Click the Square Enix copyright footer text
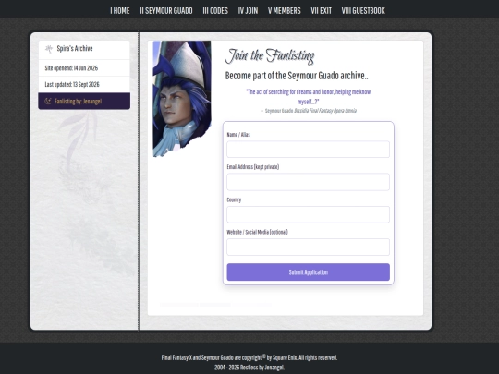 click(x=249, y=357)
